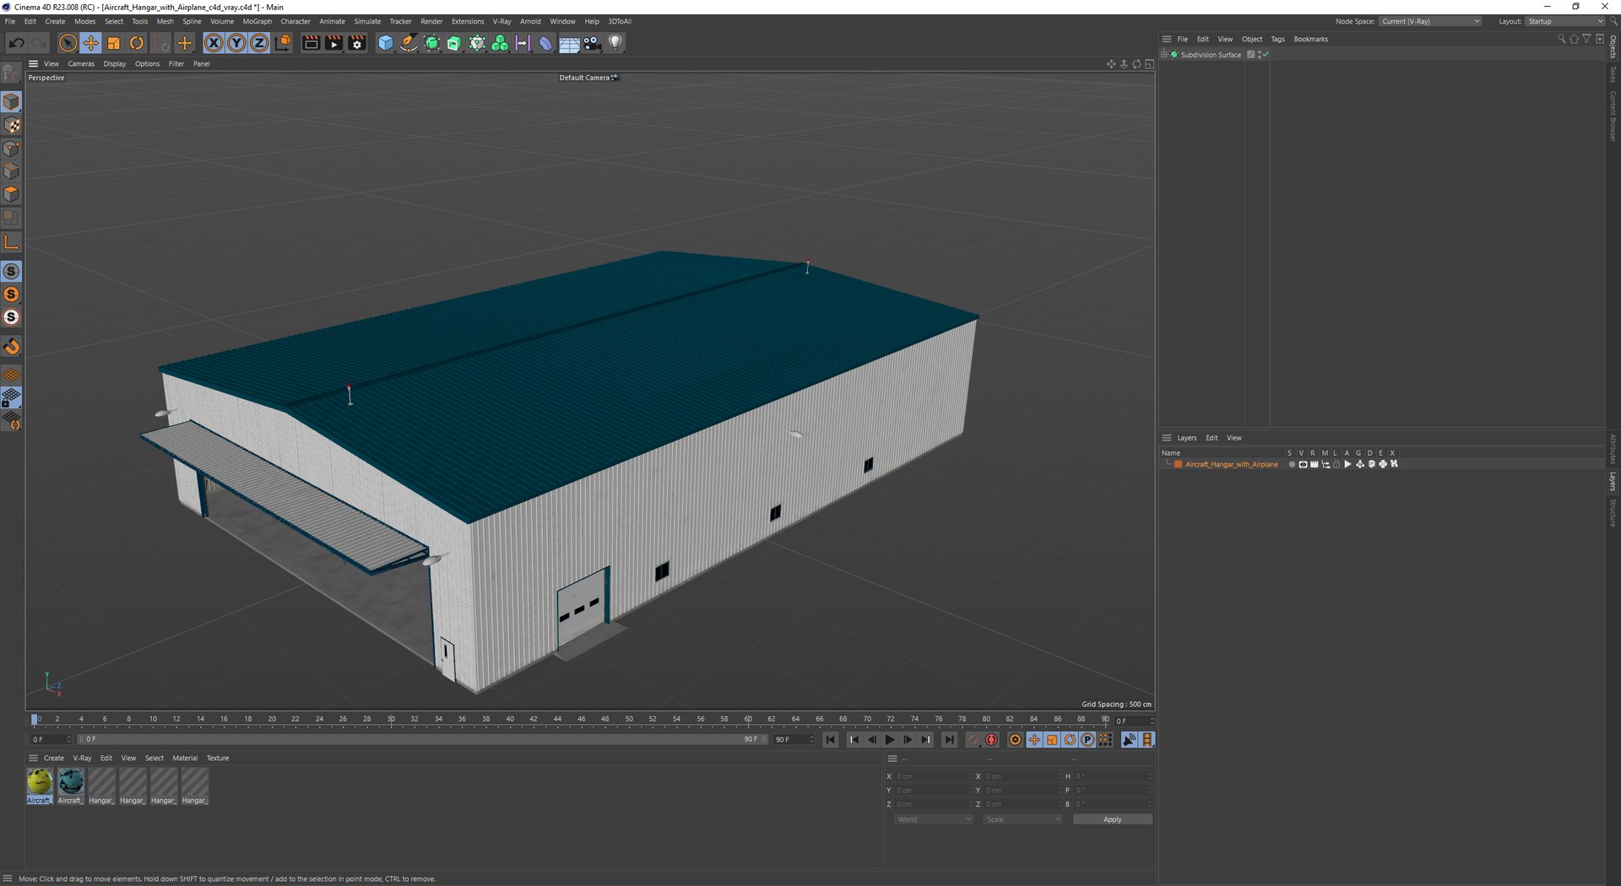The image size is (1621, 886).
Task: Toggle layer lock padlock icon
Action: tap(1336, 465)
